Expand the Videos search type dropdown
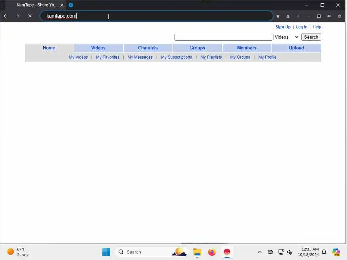Image resolution: width=347 pixels, height=260 pixels. pyautogui.click(x=287, y=37)
